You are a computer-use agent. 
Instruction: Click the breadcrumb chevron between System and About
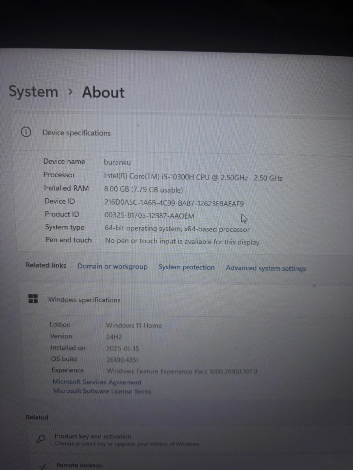click(70, 92)
